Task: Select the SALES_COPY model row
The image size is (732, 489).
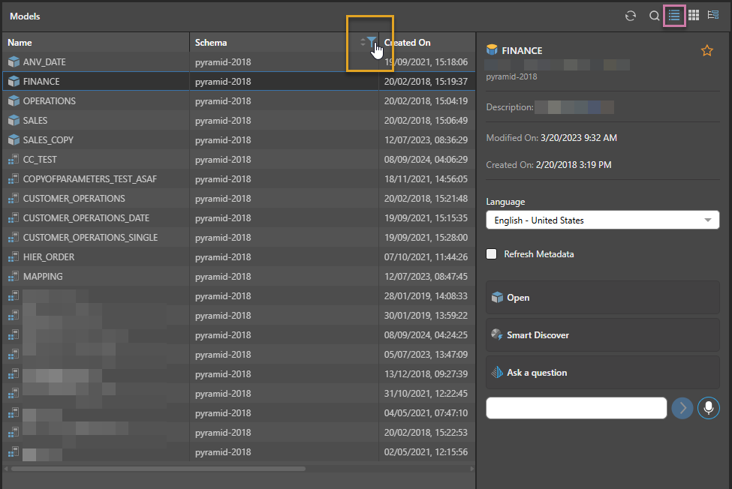Action: point(48,140)
